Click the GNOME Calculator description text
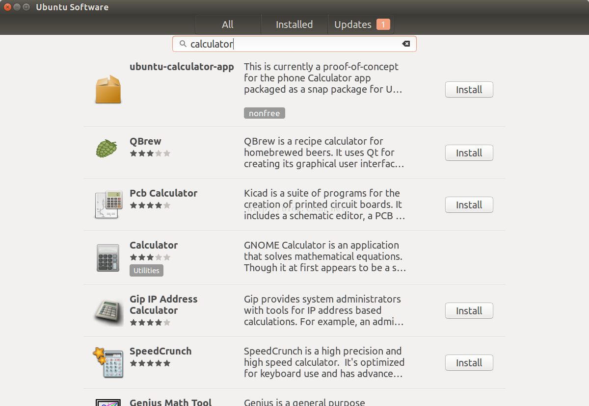The image size is (589, 406). [x=325, y=256]
